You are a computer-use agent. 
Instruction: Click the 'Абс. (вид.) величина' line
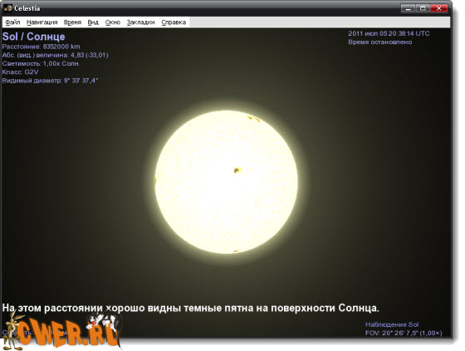[55, 55]
